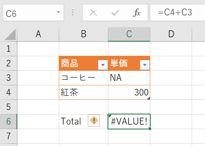Open the error warning icon next to Total
This screenshot has width=205, height=146.
coord(94,121)
